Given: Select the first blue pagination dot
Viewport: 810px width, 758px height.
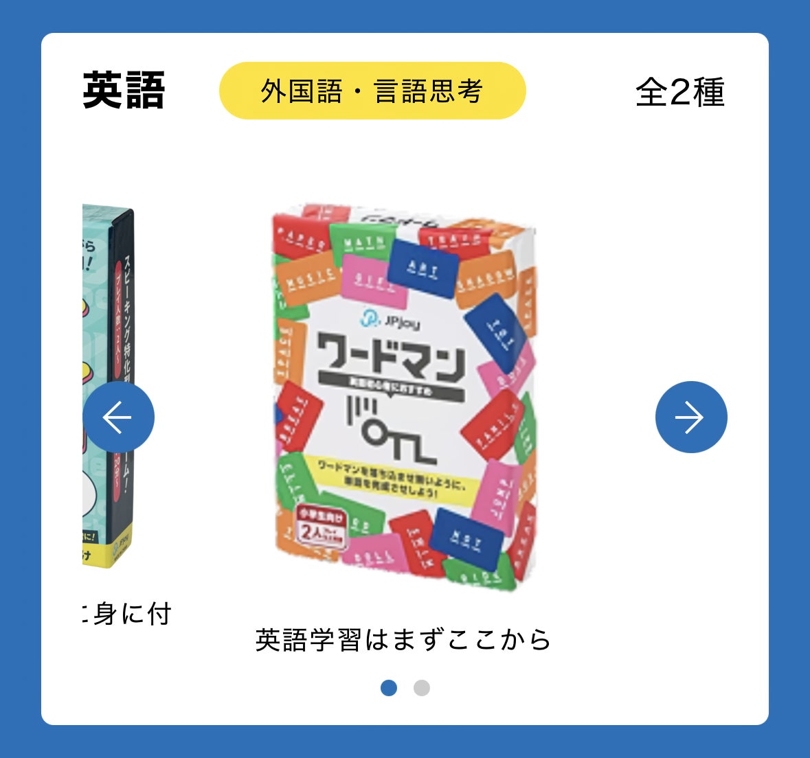Looking at the screenshot, I should [x=388, y=688].
